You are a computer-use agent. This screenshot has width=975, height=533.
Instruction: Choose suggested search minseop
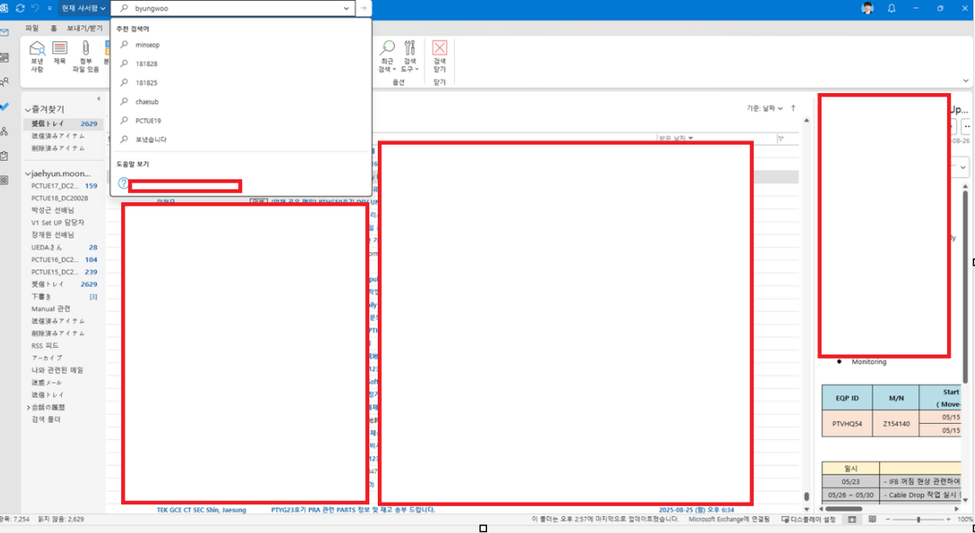[241, 45]
